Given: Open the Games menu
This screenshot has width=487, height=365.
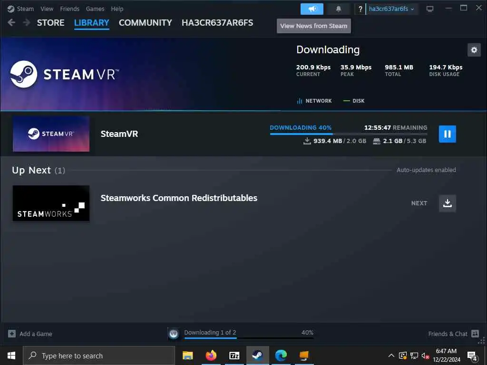Looking at the screenshot, I should 95,9.
